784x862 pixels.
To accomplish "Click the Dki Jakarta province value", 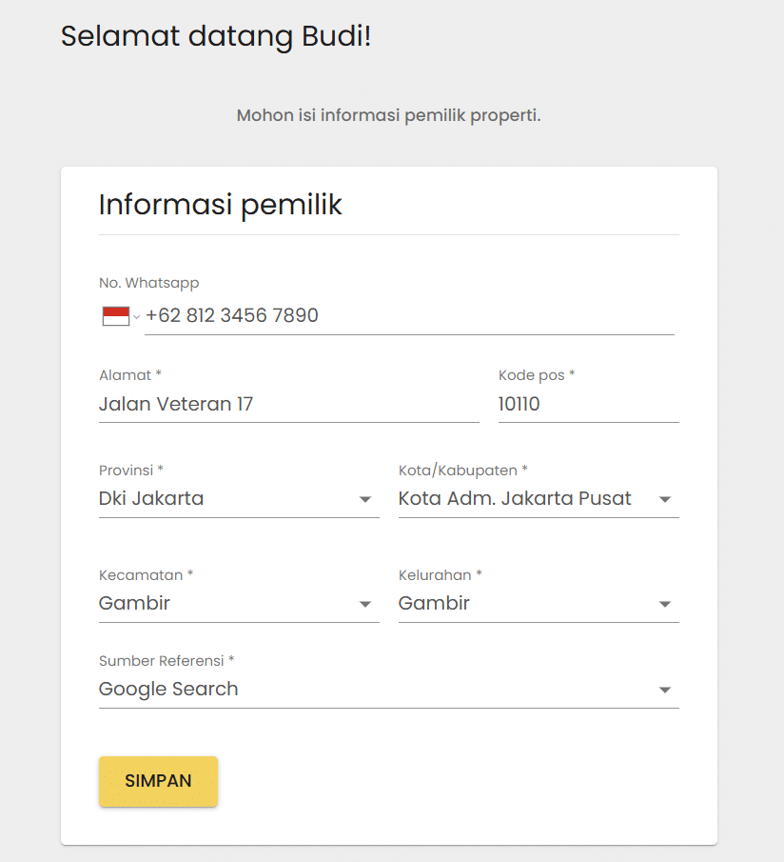I will pos(151,498).
